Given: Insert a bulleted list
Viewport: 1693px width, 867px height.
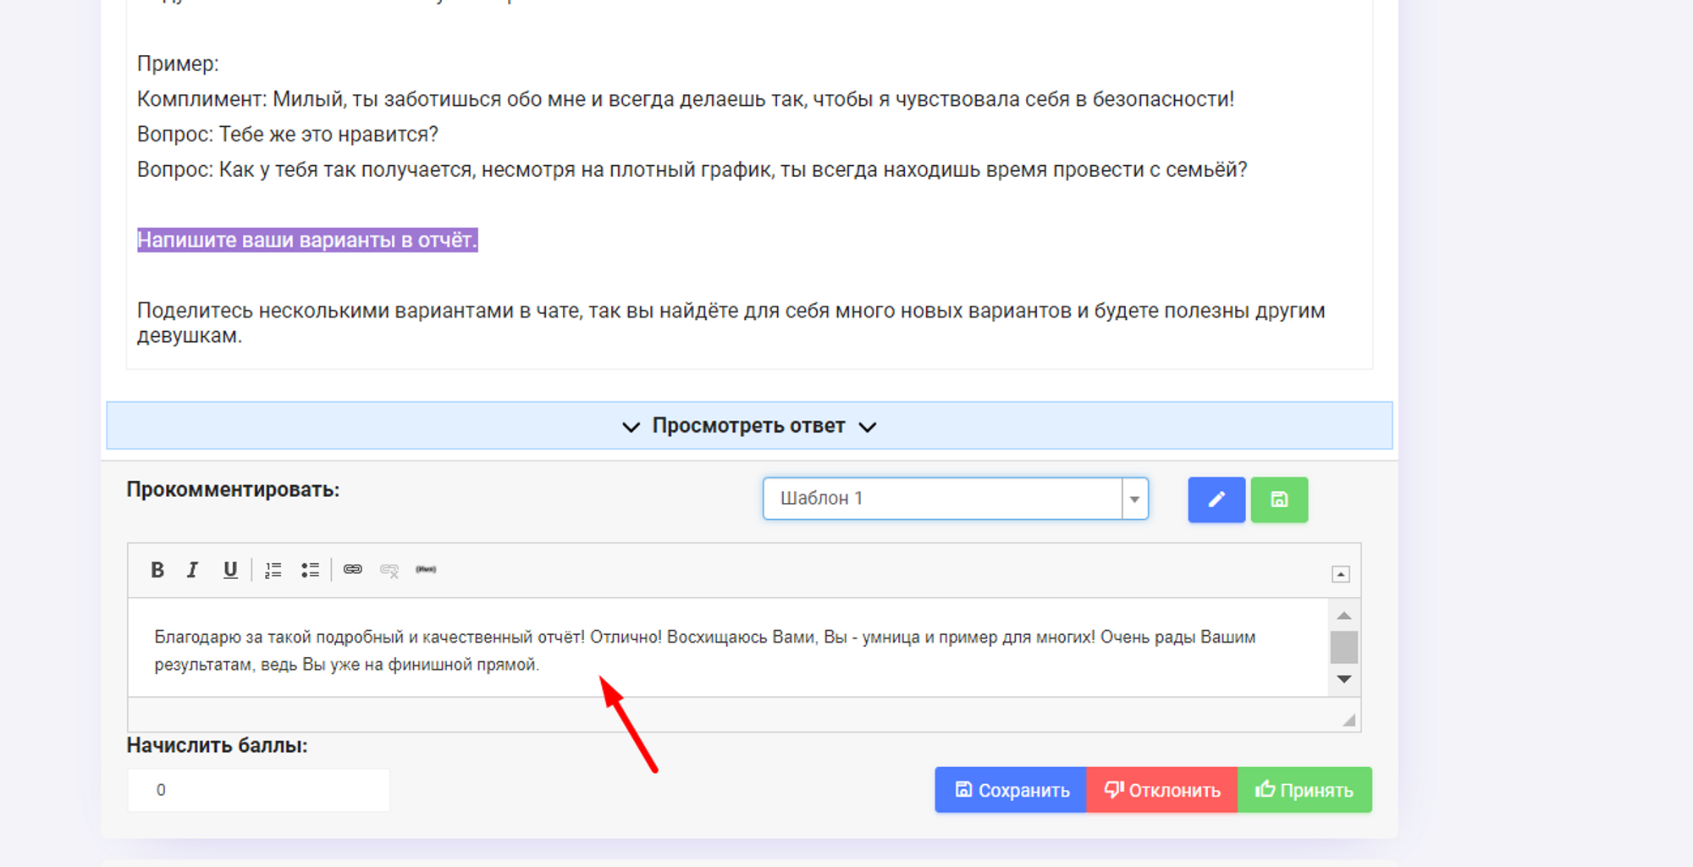Looking at the screenshot, I should [x=310, y=570].
